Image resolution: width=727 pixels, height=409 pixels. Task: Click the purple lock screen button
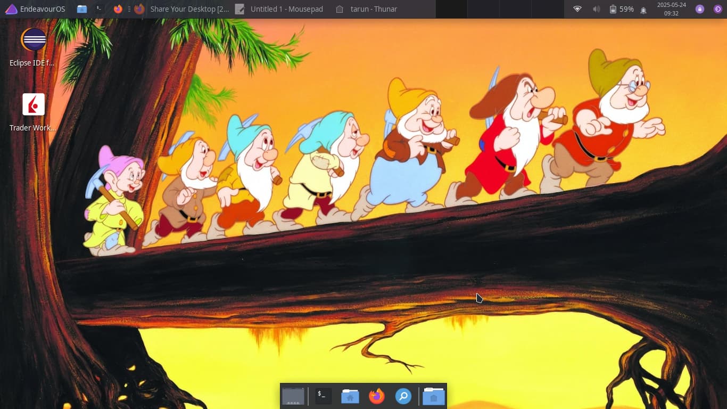(700, 9)
